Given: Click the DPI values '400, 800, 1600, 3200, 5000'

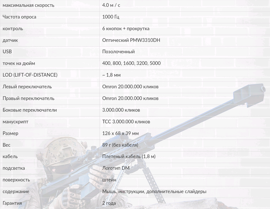Looking at the screenshot, I should coord(131,63).
